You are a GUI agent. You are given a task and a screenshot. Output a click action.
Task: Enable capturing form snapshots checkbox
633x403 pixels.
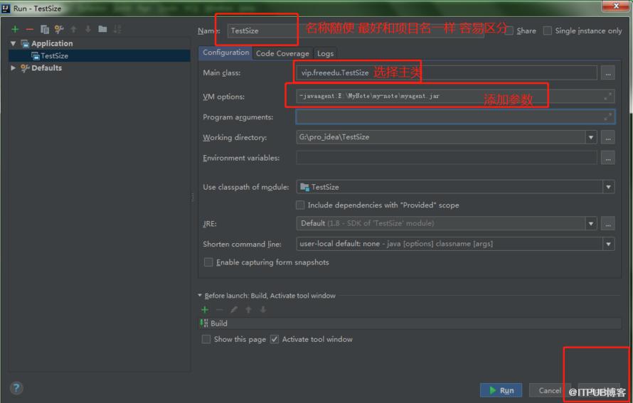pos(208,262)
